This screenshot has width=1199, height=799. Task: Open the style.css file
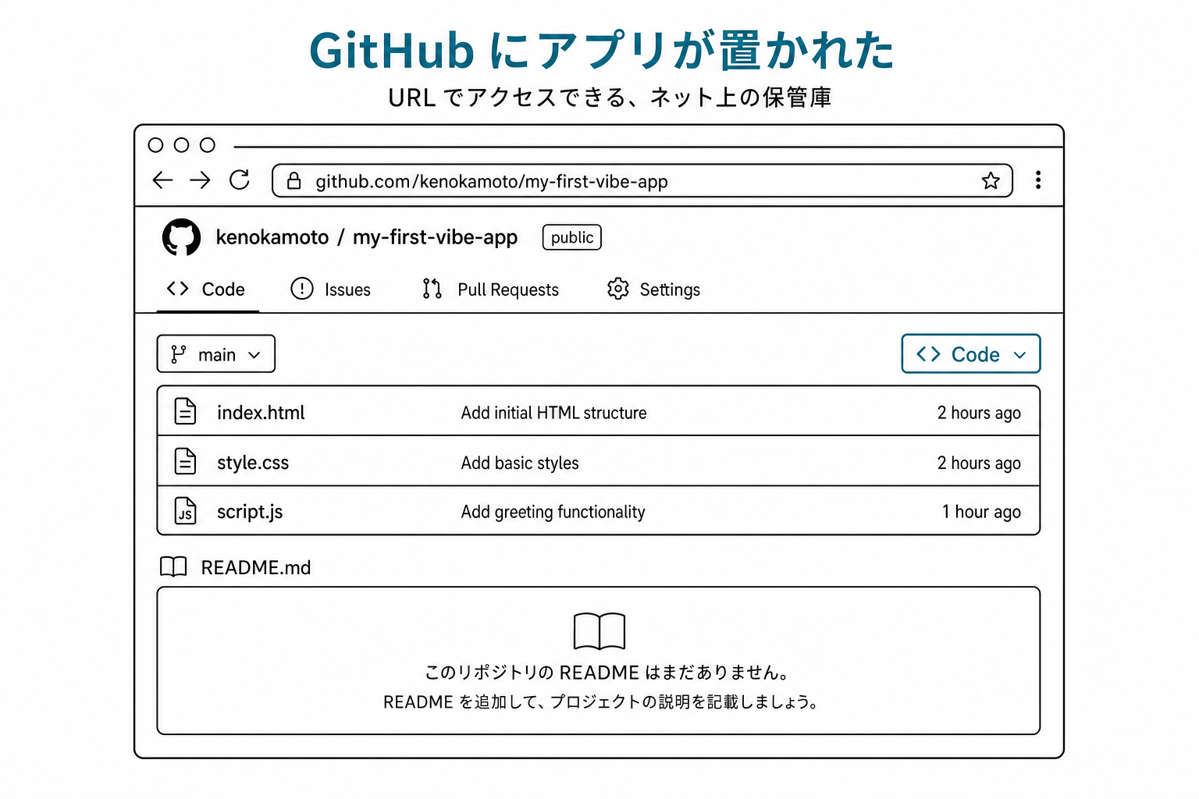coord(253,463)
